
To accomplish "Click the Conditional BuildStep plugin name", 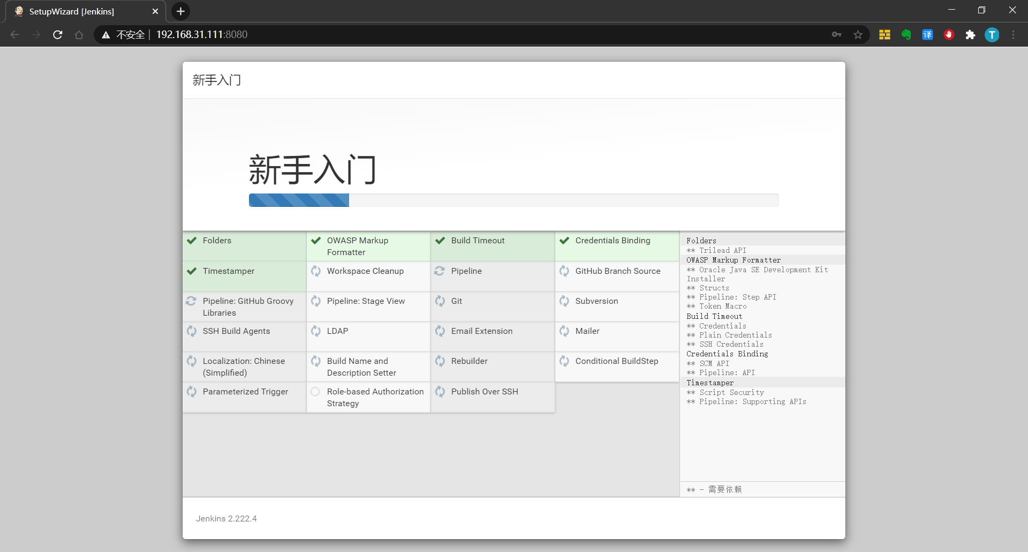I will pos(617,361).
